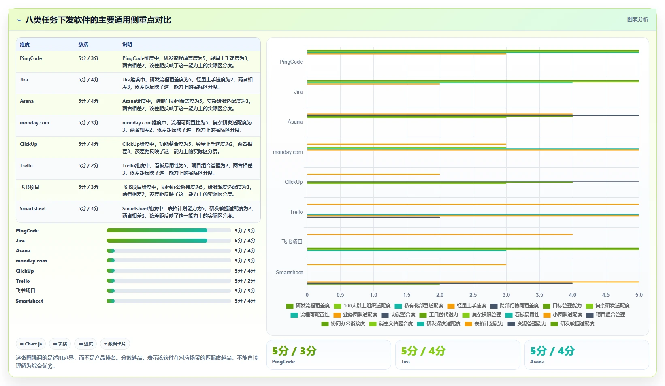Click the 飞书项目 label on chart axis
The width and height of the screenshot is (665, 386).
point(292,242)
